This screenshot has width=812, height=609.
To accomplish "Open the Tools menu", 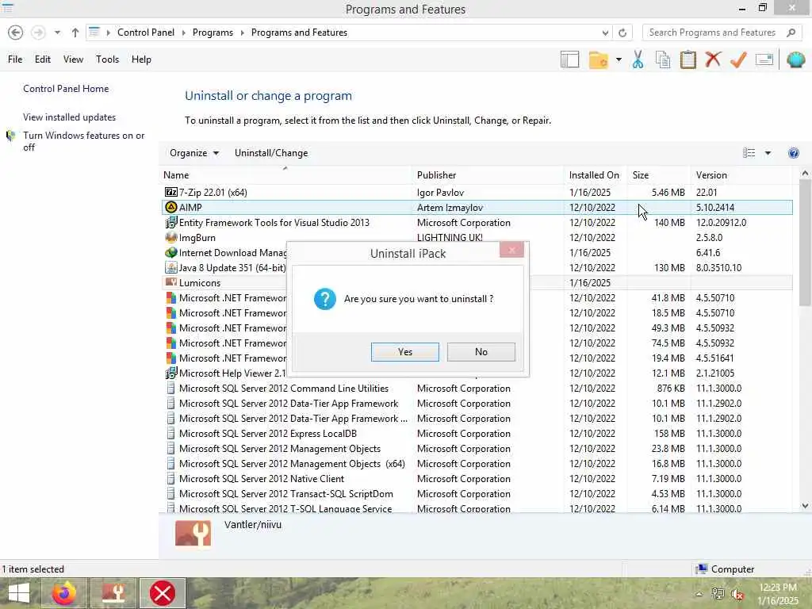I will [x=107, y=59].
